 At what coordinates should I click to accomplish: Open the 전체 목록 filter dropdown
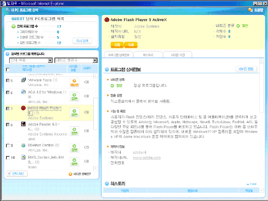[31, 60]
